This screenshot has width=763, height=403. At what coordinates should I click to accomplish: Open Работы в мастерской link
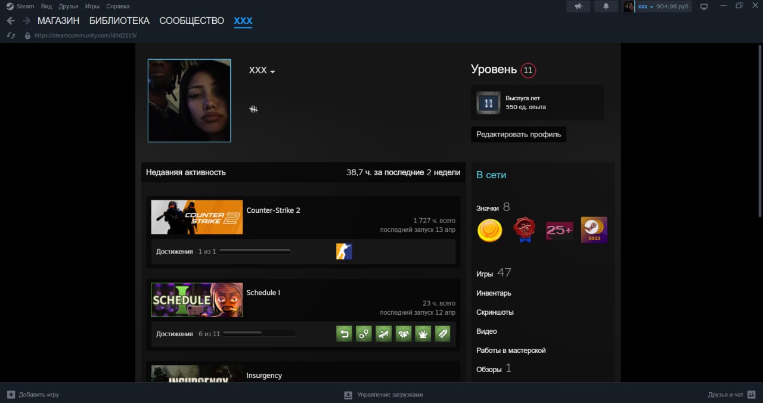click(x=511, y=351)
